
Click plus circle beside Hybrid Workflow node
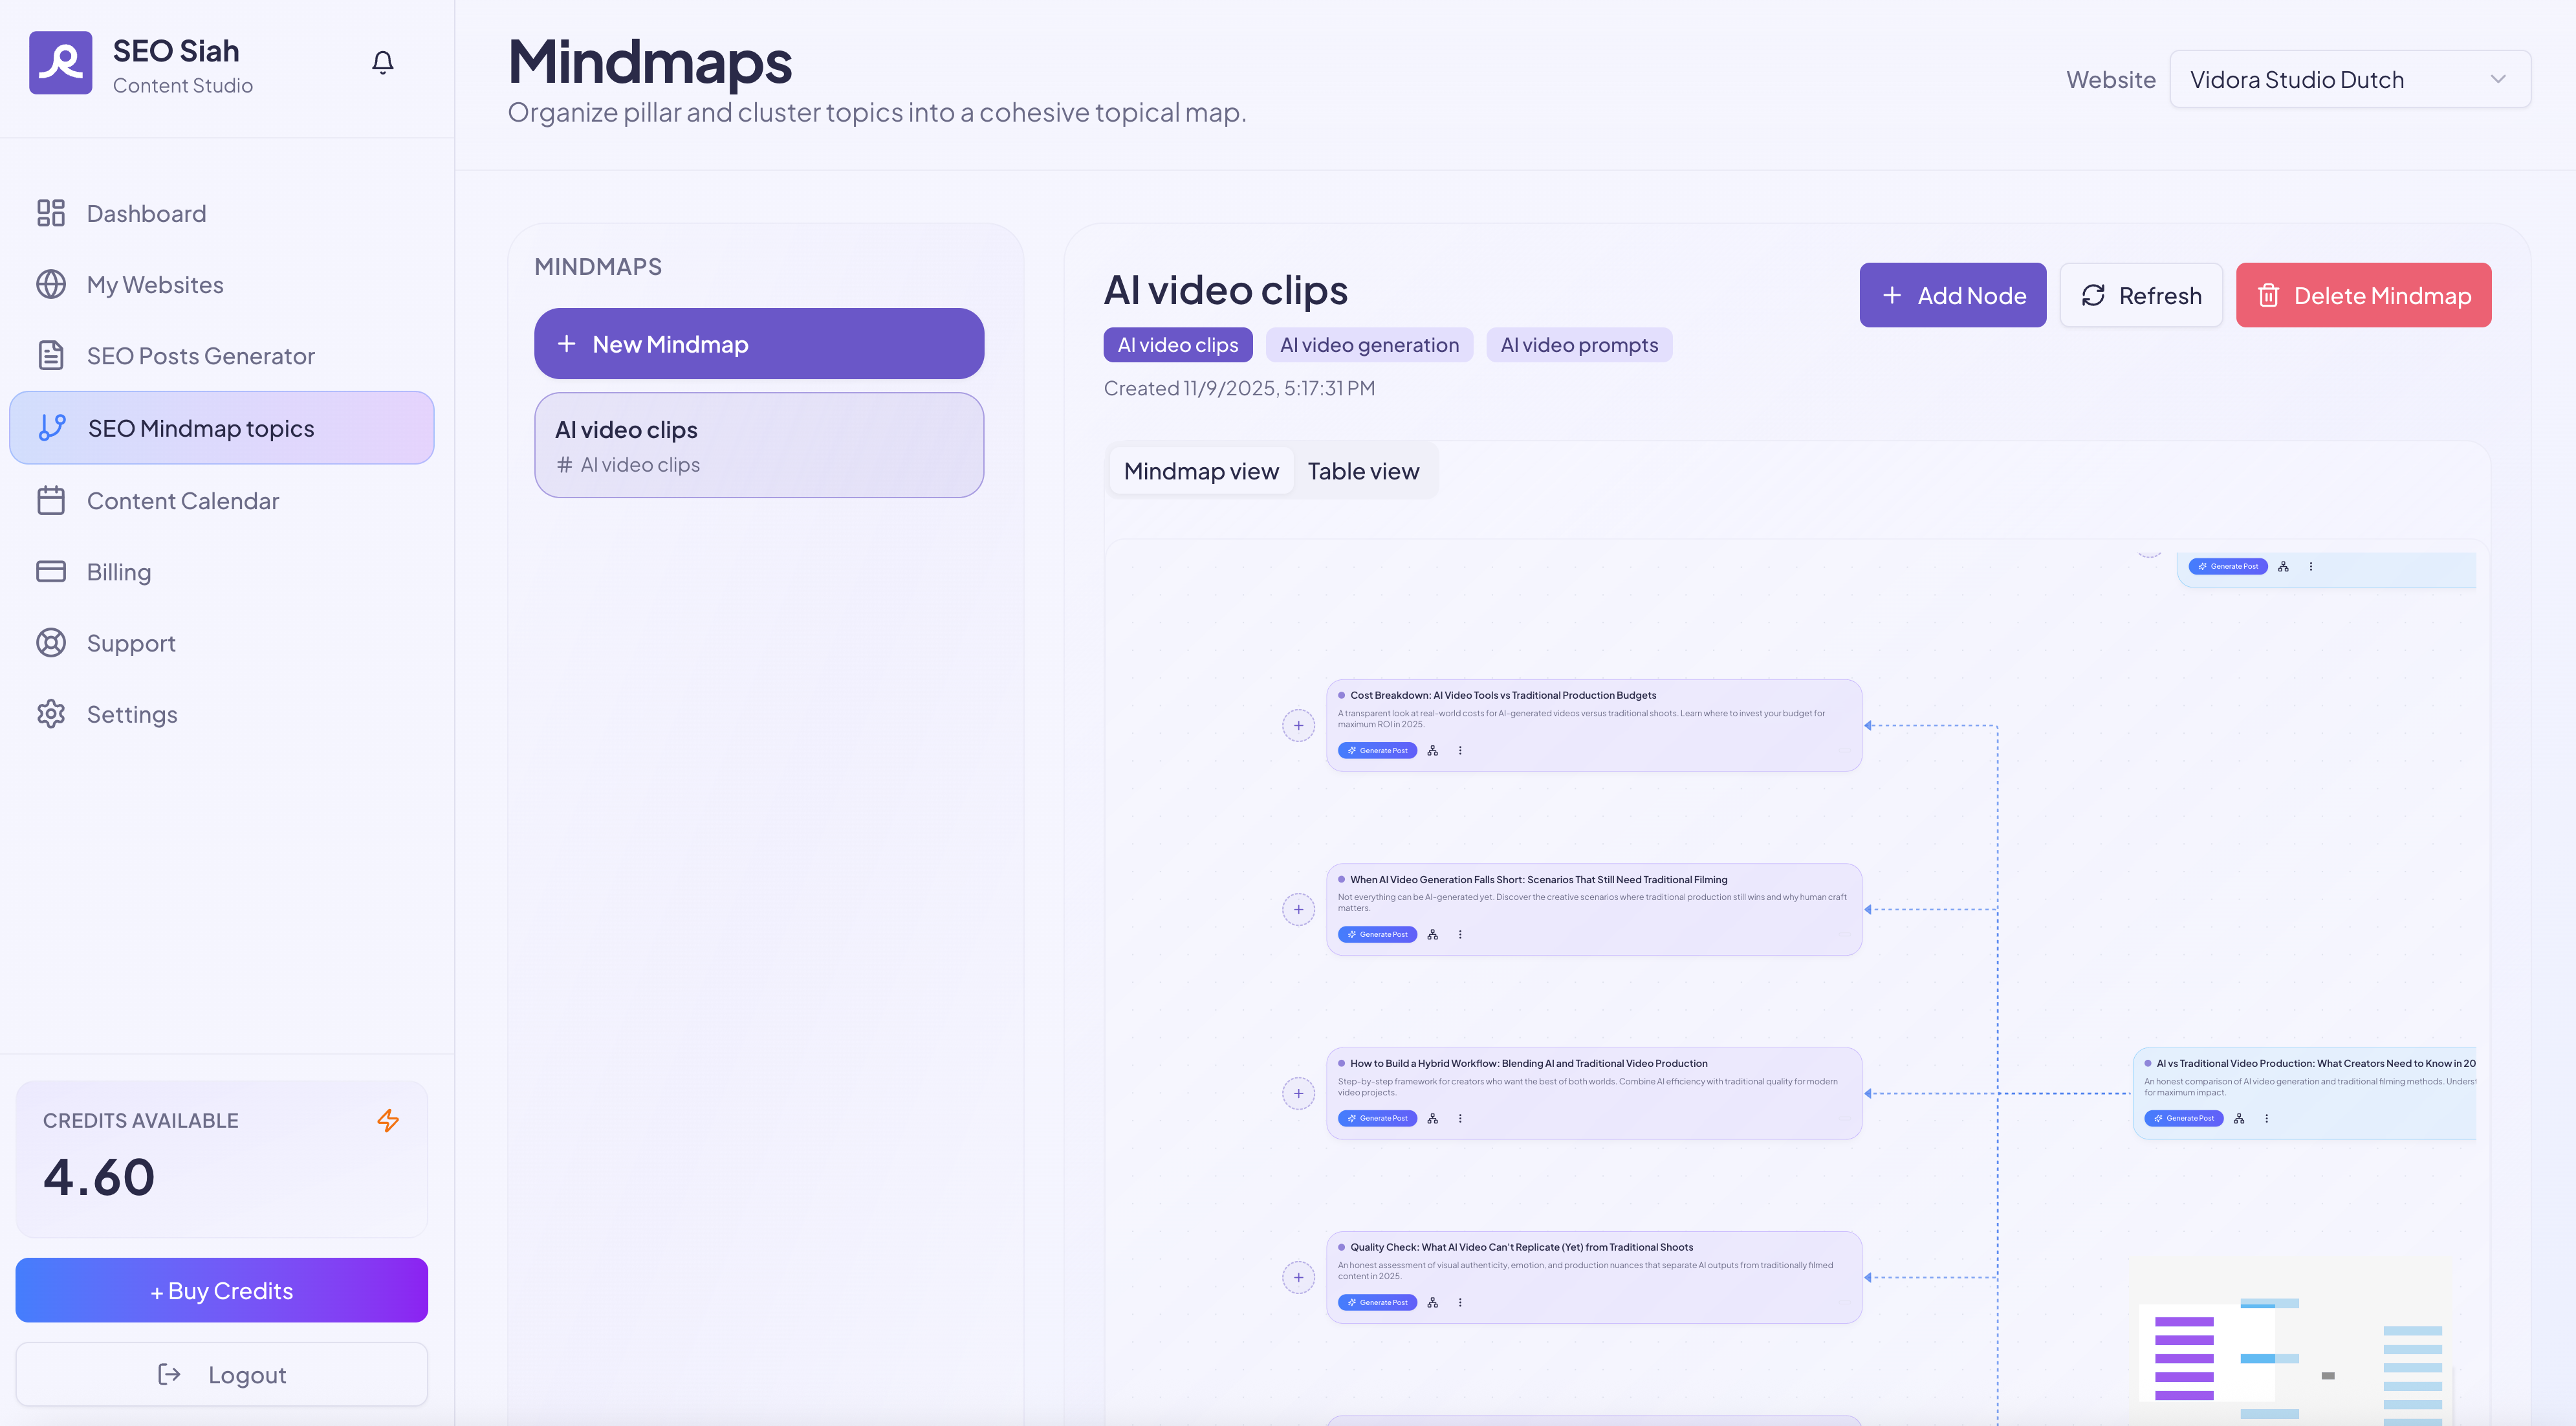pyautogui.click(x=1298, y=1093)
